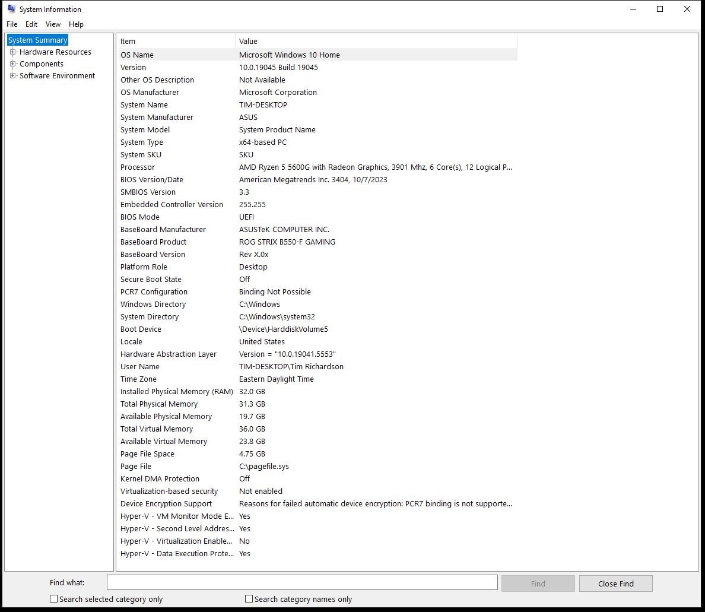Open the Edit menu
The image size is (705, 612).
(31, 24)
